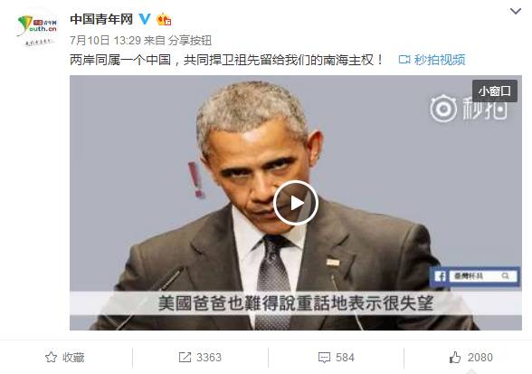Open the 秒拍视频 link
532x374 pixels.
tap(432, 60)
